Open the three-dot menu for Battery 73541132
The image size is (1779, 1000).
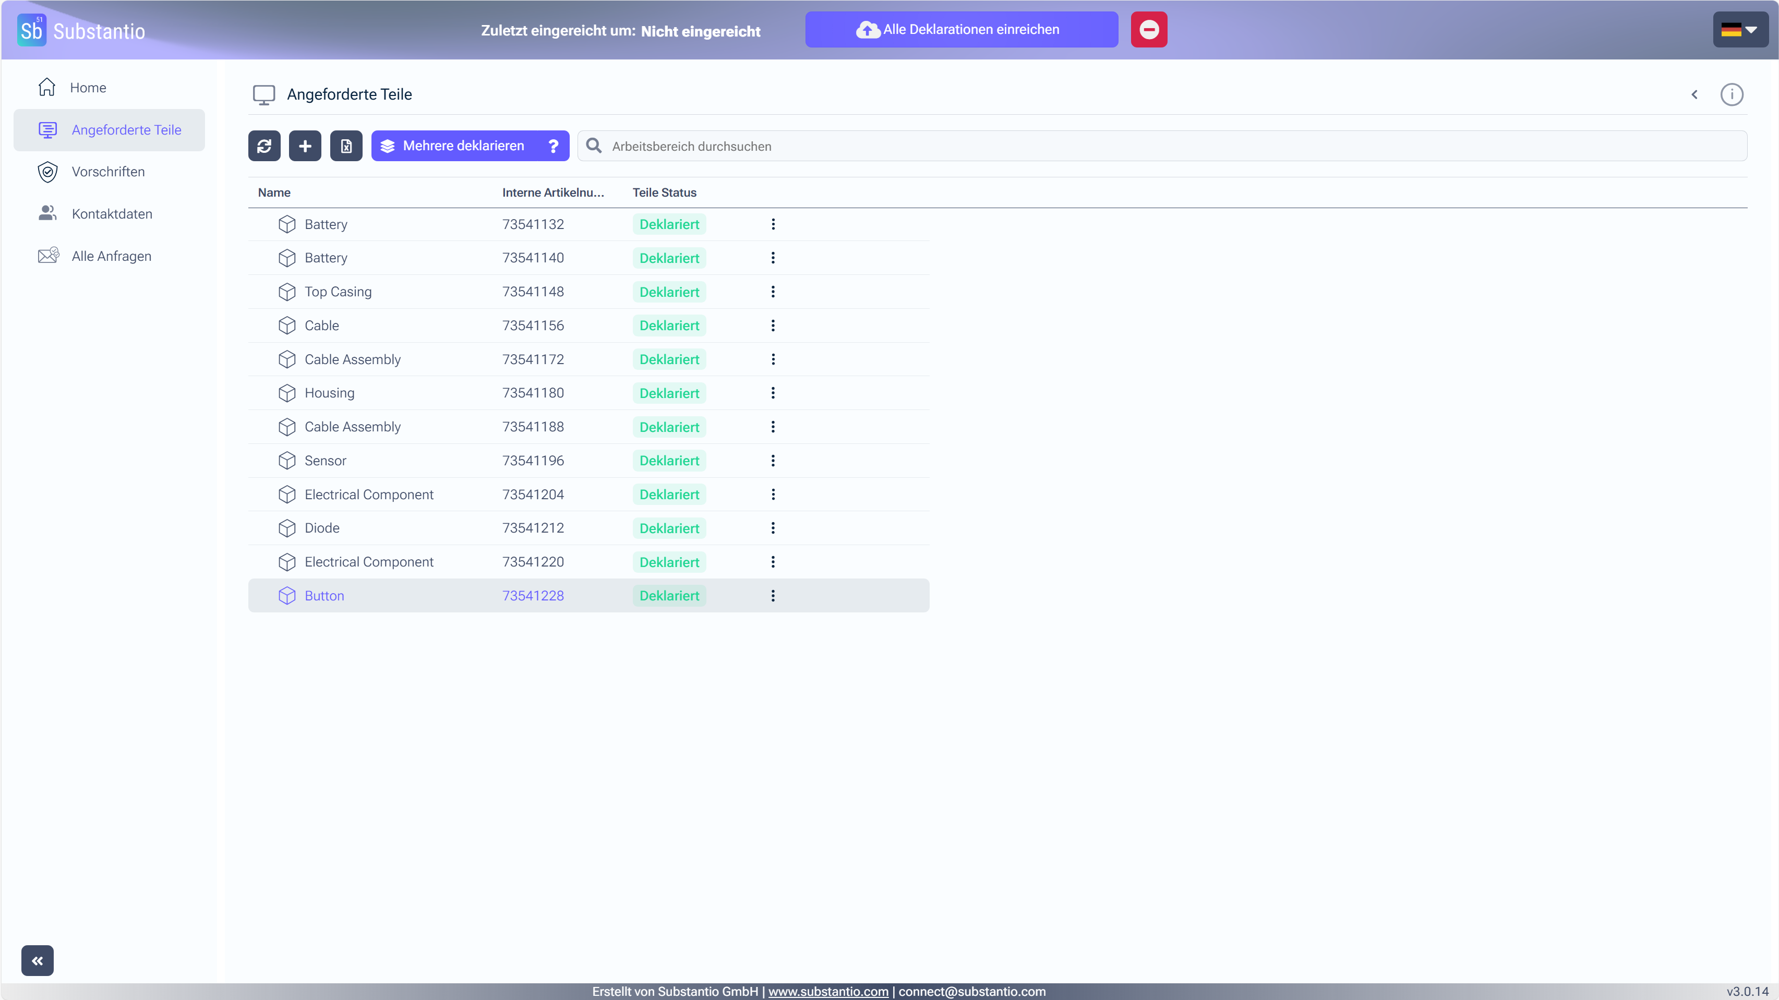tap(773, 224)
